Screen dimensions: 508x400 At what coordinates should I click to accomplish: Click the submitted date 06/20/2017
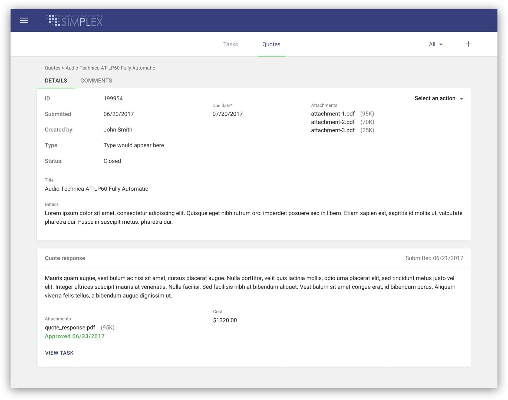coord(118,114)
